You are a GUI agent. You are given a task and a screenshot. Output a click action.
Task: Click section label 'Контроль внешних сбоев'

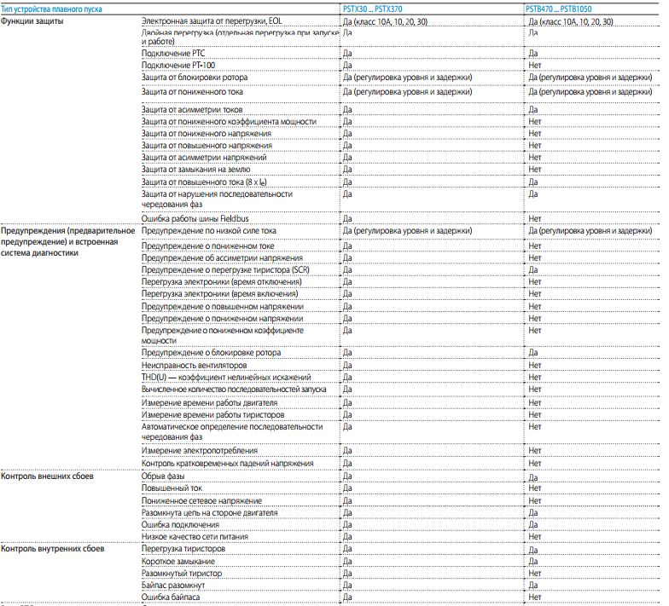(47, 476)
